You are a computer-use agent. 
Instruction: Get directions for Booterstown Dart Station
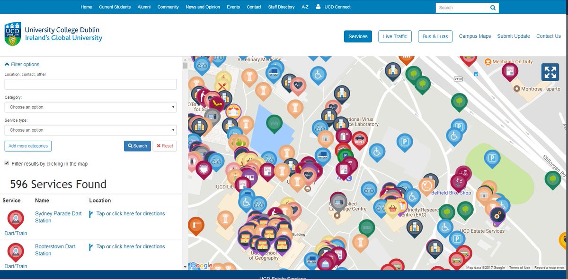[x=131, y=246]
